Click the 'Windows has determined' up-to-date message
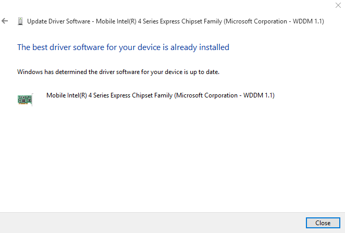 (118, 72)
